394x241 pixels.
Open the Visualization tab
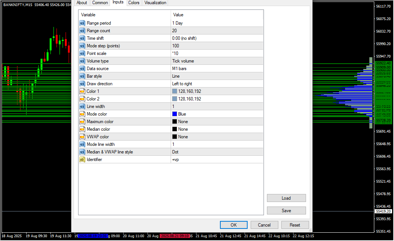pos(155,3)
